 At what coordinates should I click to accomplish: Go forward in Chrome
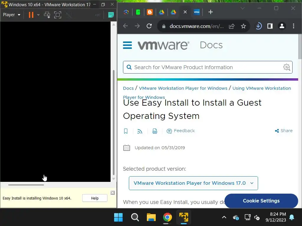tap(137, 26)
